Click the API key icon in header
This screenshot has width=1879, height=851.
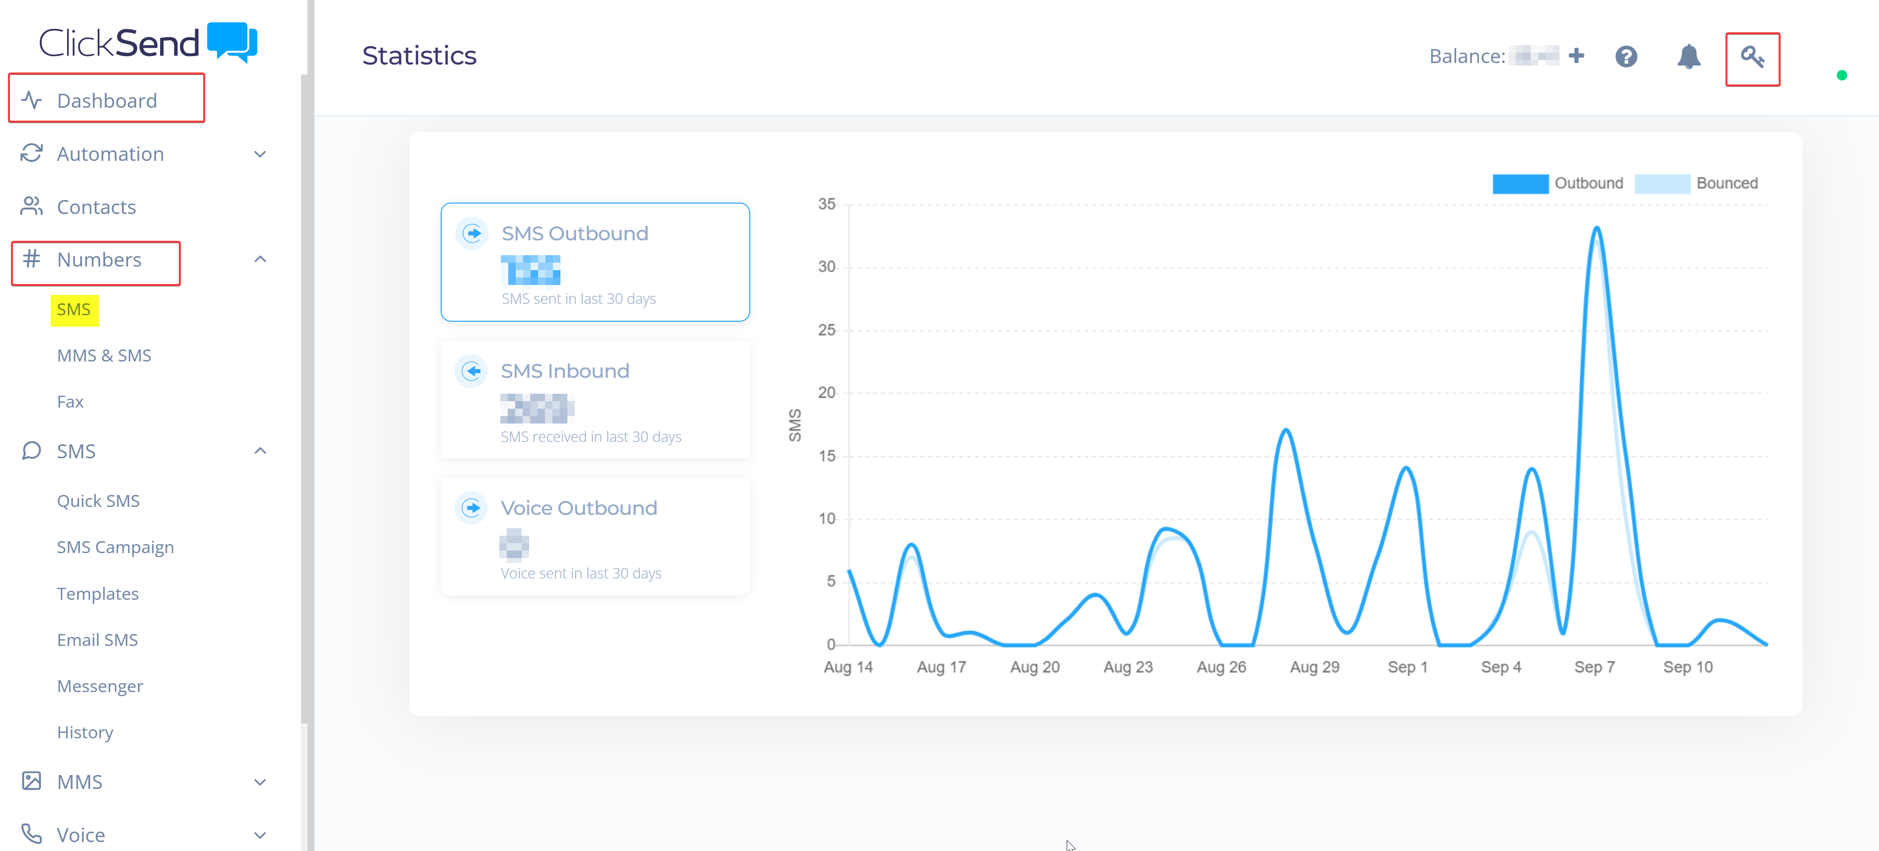[1752, 57]
